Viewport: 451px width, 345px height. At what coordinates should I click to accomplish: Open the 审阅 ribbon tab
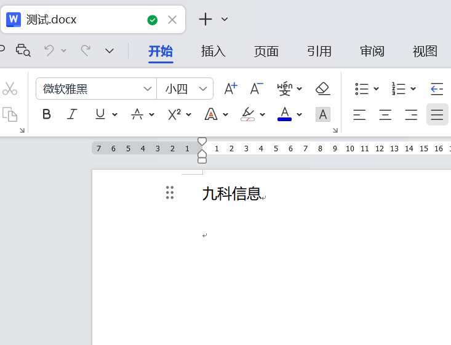pos(372,51)
